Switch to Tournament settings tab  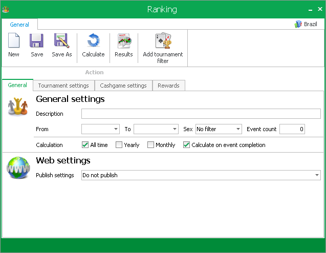[x=63, y=86]
